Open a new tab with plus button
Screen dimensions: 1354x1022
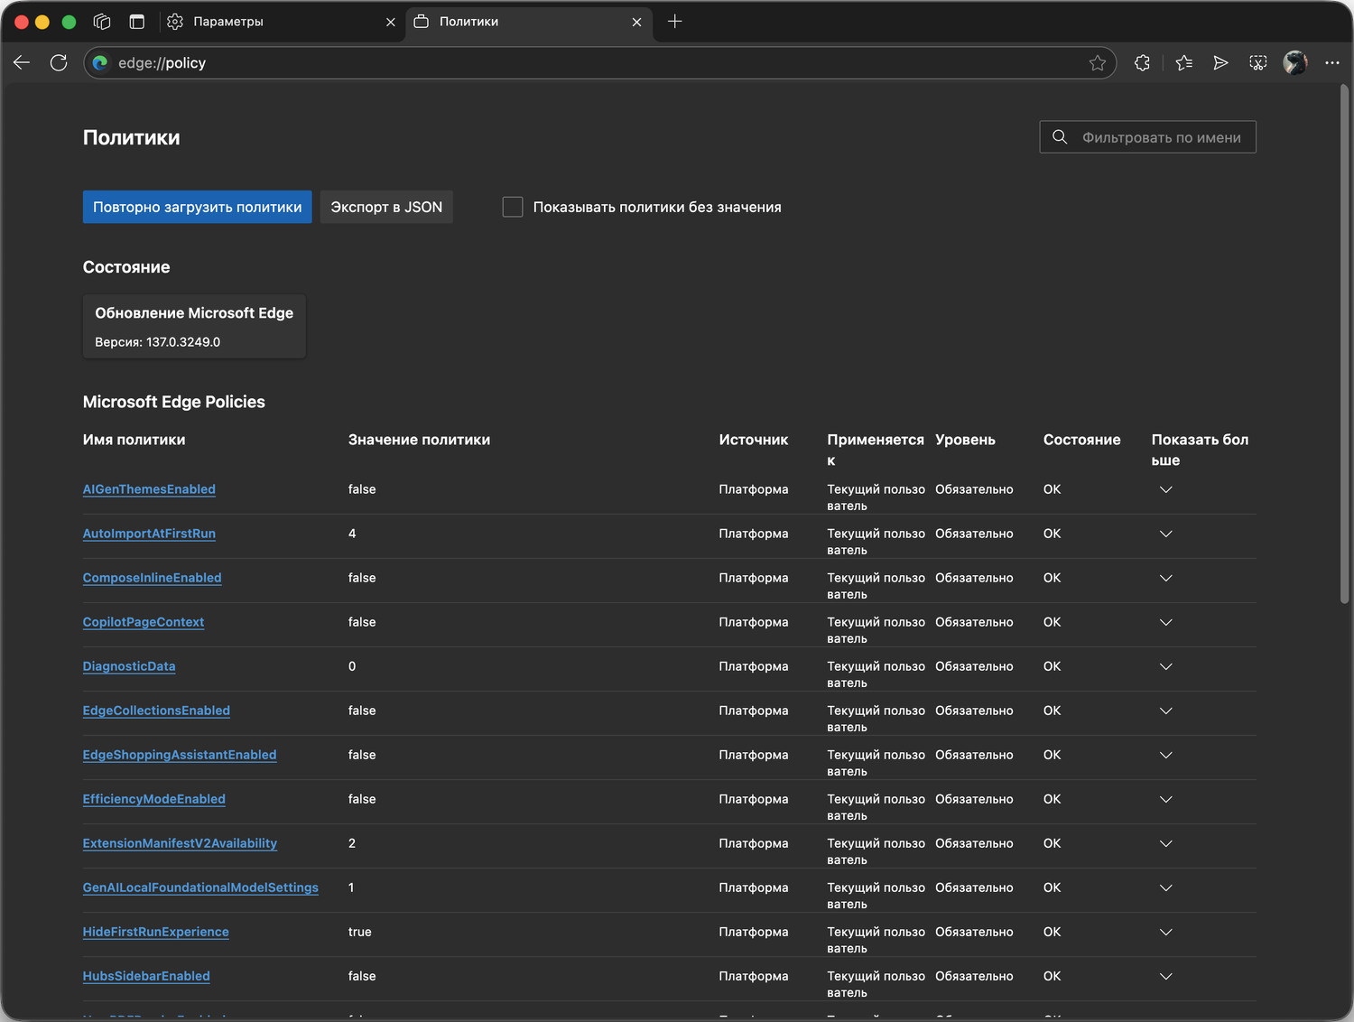(x=674, y=22)
